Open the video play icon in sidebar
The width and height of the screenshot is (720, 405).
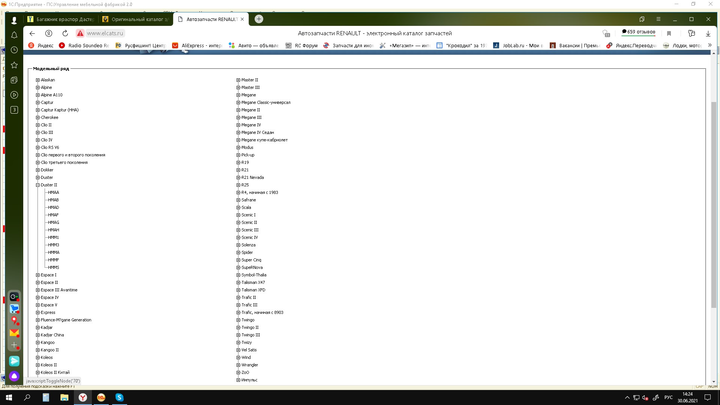(x=14, y=95)
